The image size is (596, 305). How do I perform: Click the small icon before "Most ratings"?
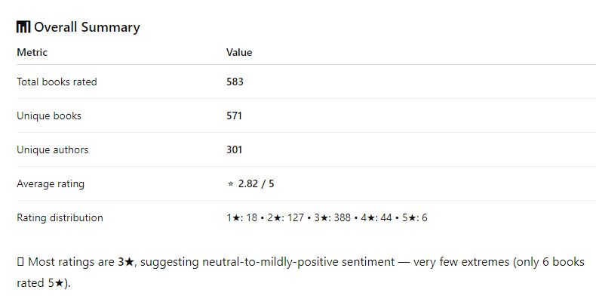[20, 262]
